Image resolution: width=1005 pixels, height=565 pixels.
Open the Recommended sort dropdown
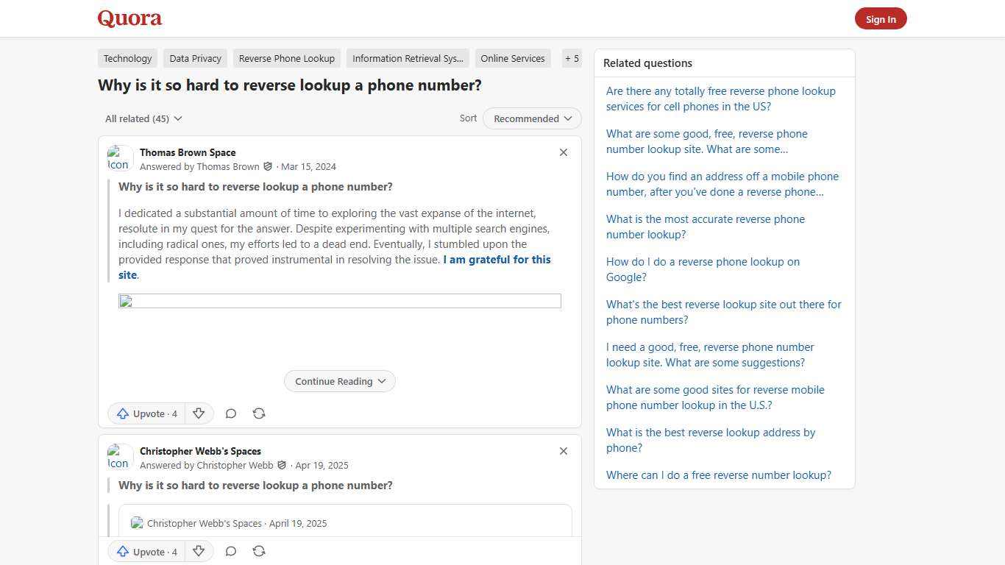click(x=531, y=118)
